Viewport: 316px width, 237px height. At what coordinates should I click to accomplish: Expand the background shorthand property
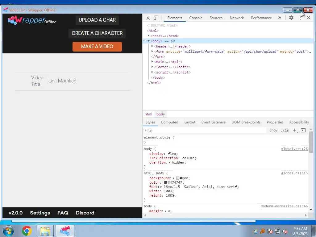tap(173, 178)
